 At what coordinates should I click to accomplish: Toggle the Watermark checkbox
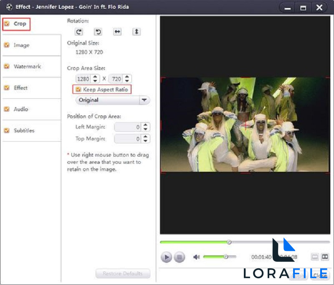(7, 66)
